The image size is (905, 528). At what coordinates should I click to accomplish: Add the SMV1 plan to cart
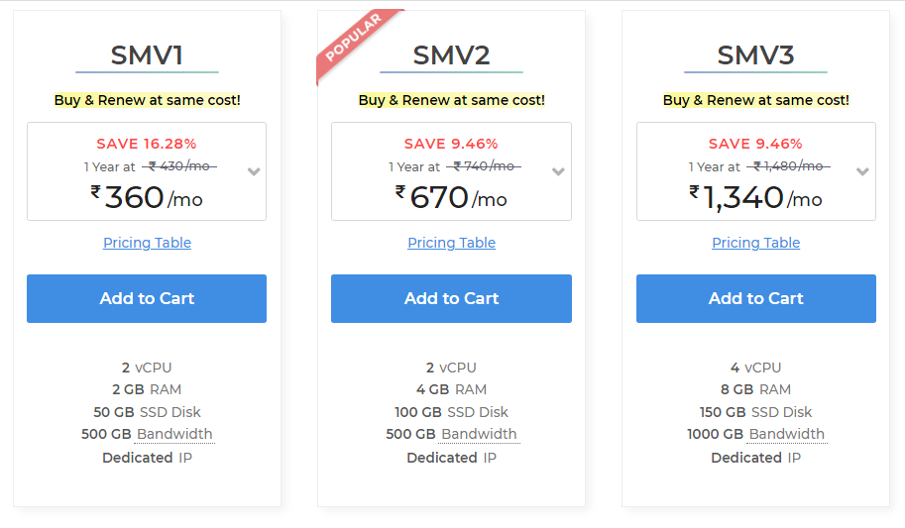coord(147,298)
